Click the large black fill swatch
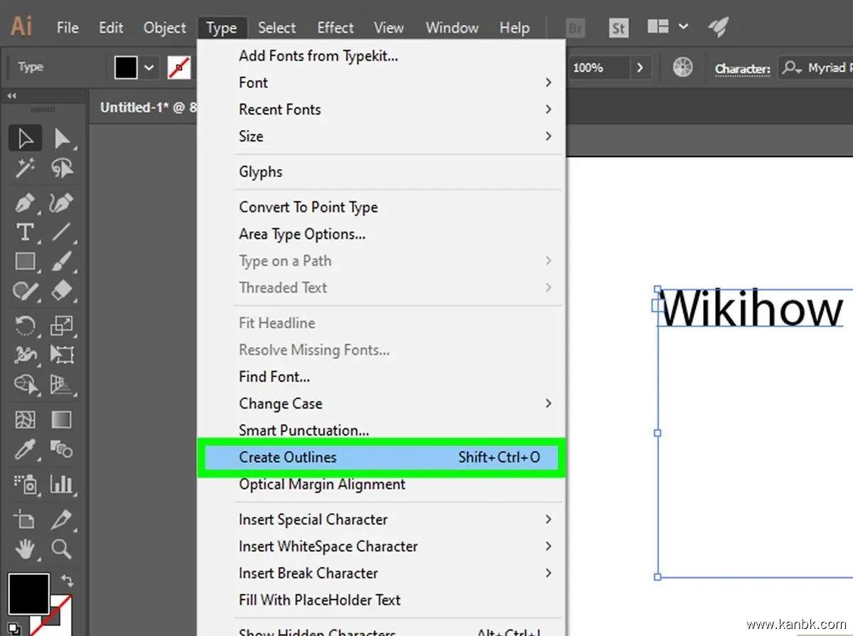This screenshot has height=636, width=853. (28, 593)
